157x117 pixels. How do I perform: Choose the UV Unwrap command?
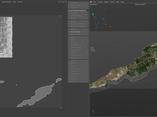78,13
